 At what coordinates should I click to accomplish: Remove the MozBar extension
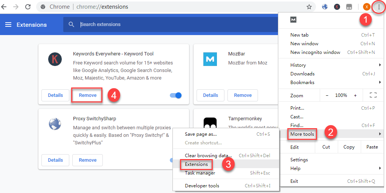click(x=243, y=95)
